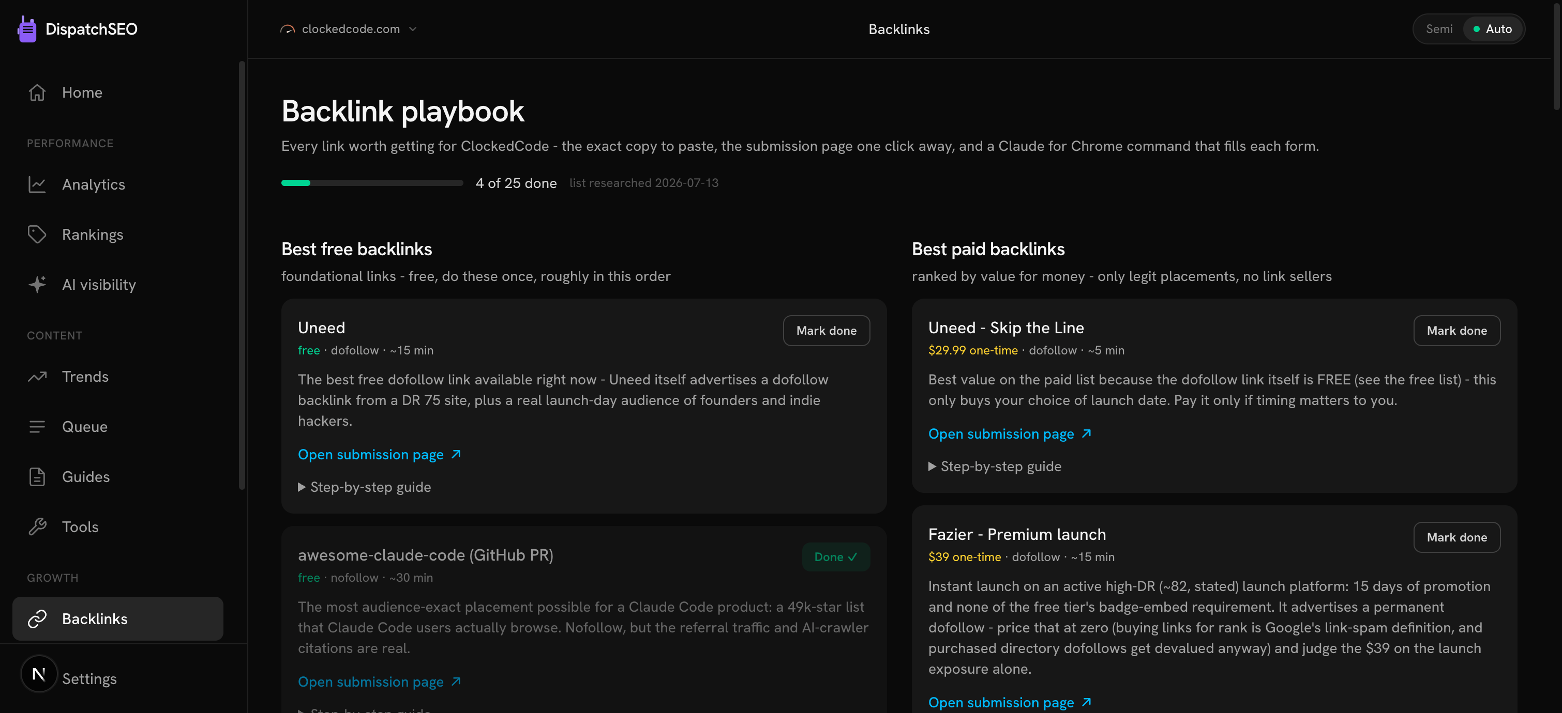Select Backlinks in the sidebar
The image size is (1562, 713).
click(117, 618)
